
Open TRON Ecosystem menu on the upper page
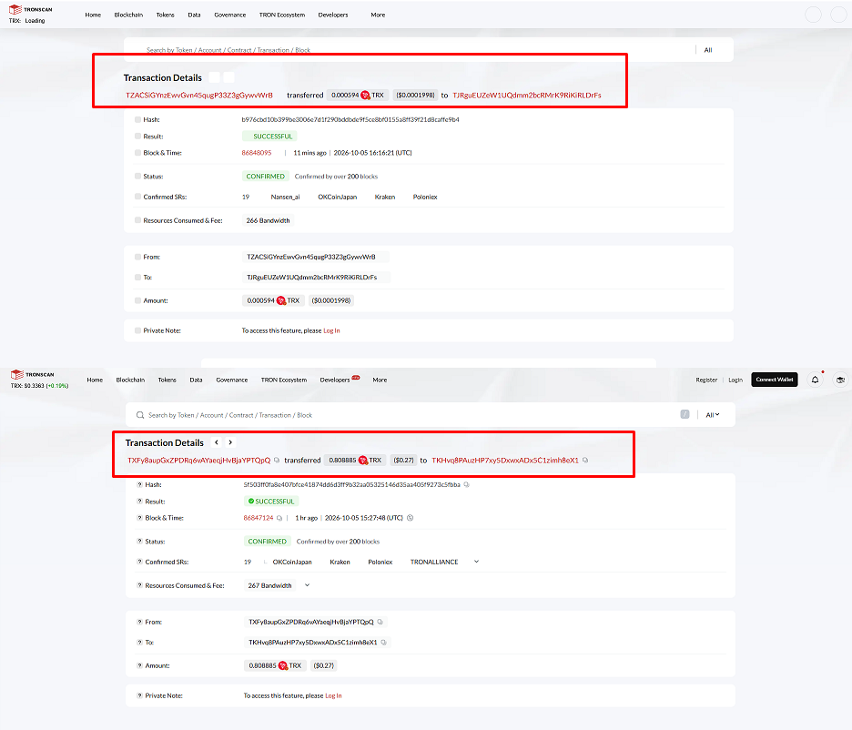pos(282,15)
